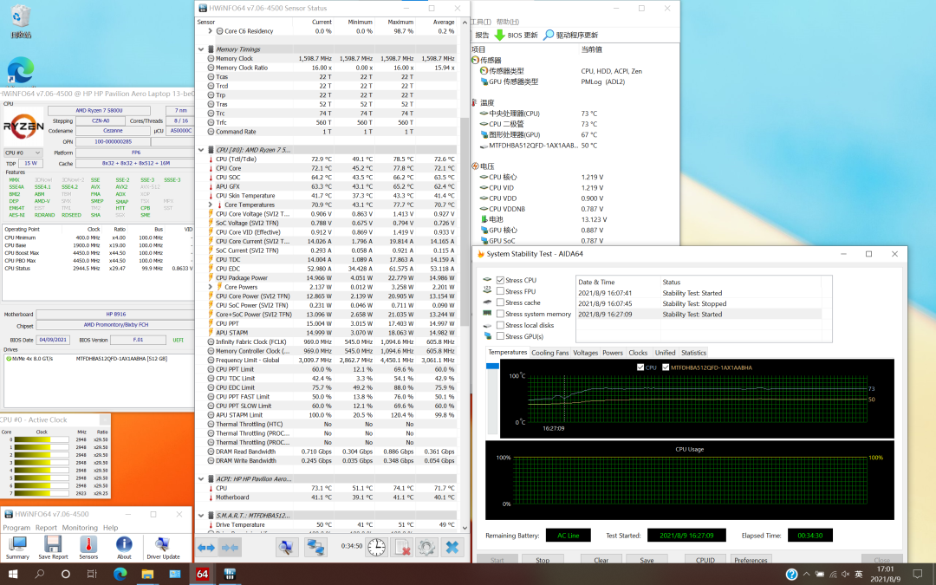Click the expand columns blue arrows icon

[x=206, y=547]
